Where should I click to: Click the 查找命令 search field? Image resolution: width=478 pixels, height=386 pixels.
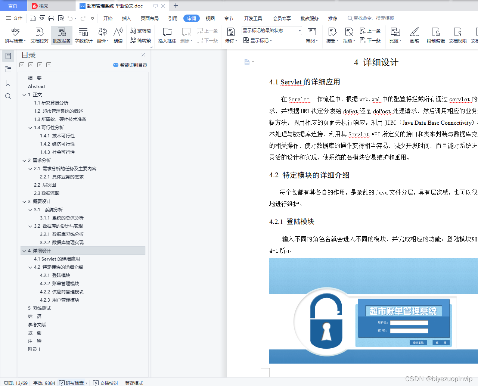pos(371,18)
